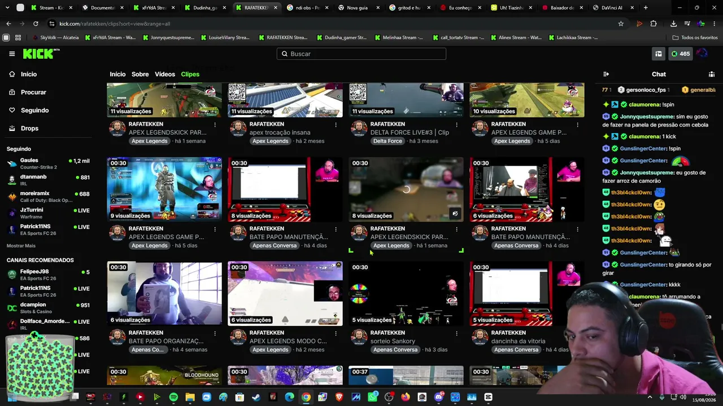Open the Kick hamburger sidebar menu

point(12,54)
